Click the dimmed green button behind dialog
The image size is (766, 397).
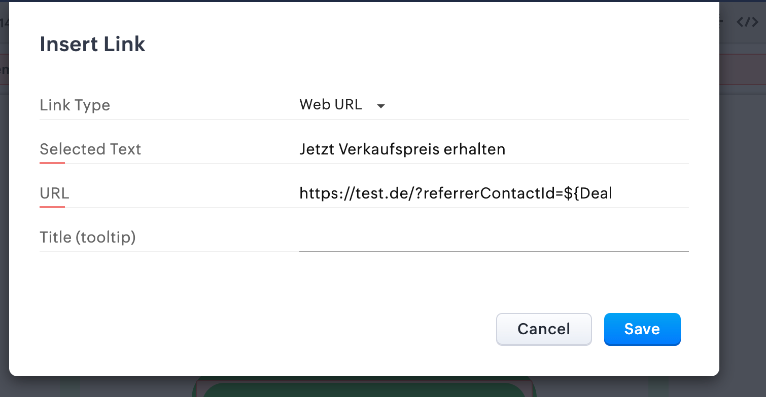tap(363, 389)
